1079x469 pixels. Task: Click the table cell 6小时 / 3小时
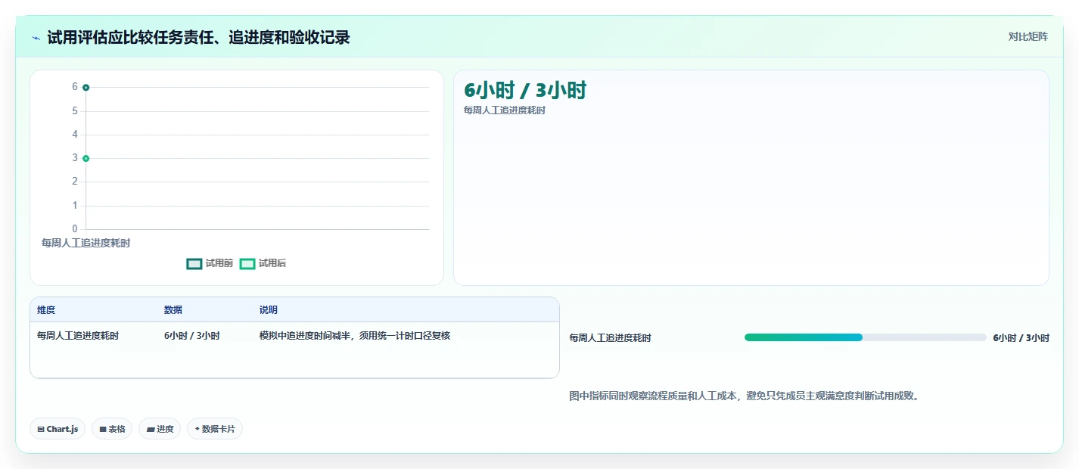(192, 335)
